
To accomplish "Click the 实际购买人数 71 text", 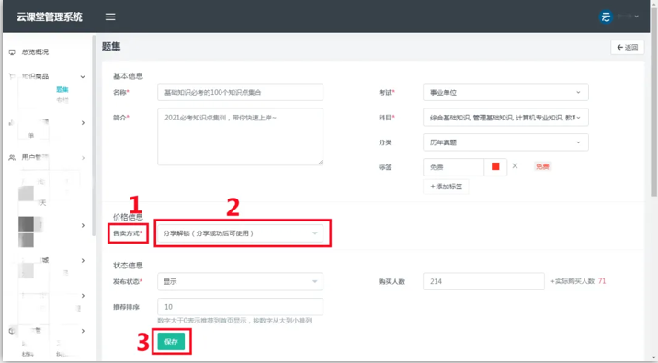I will (x=578, y=281).
